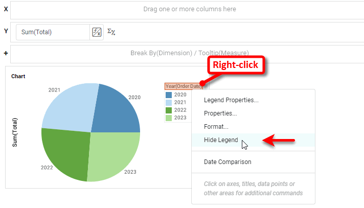Image resolution: width=364 pixels, height=208 pixels.
Task: Open the Format... menu entry
Action: (x=216, y=126)
